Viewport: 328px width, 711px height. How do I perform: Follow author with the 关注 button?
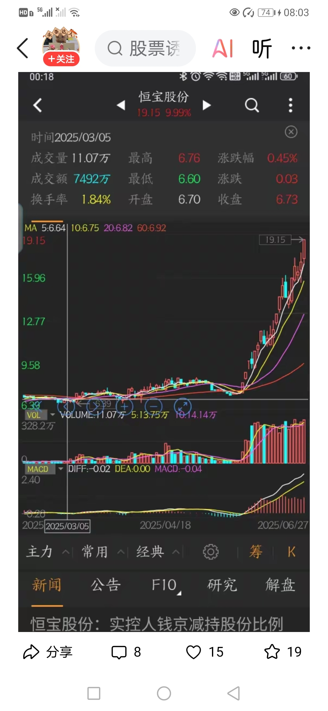(x=61, y=59)
